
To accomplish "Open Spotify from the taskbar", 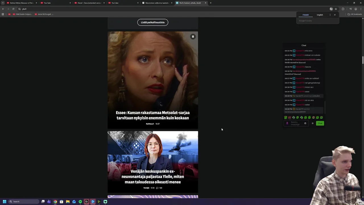I will (80, 202).
